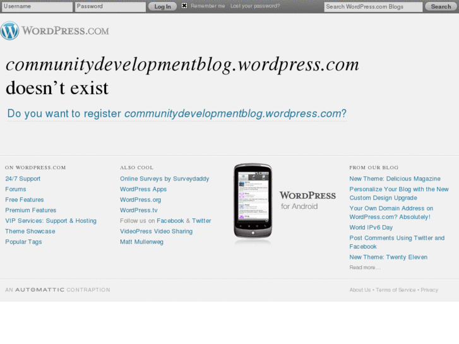This screenshot has width=459, height=344.
Task: Open Free Features link
Action: pyautogui.click(x=25, y=199)
